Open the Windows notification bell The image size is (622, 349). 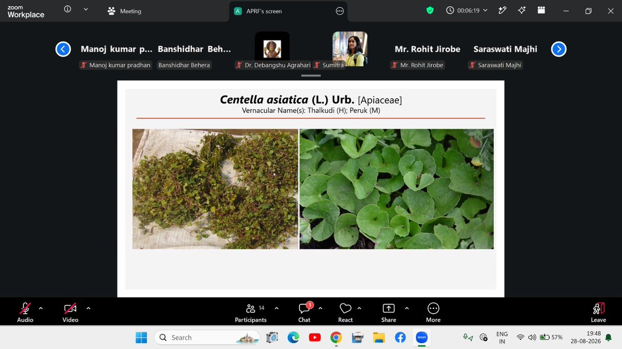click(x=608, y=338)
